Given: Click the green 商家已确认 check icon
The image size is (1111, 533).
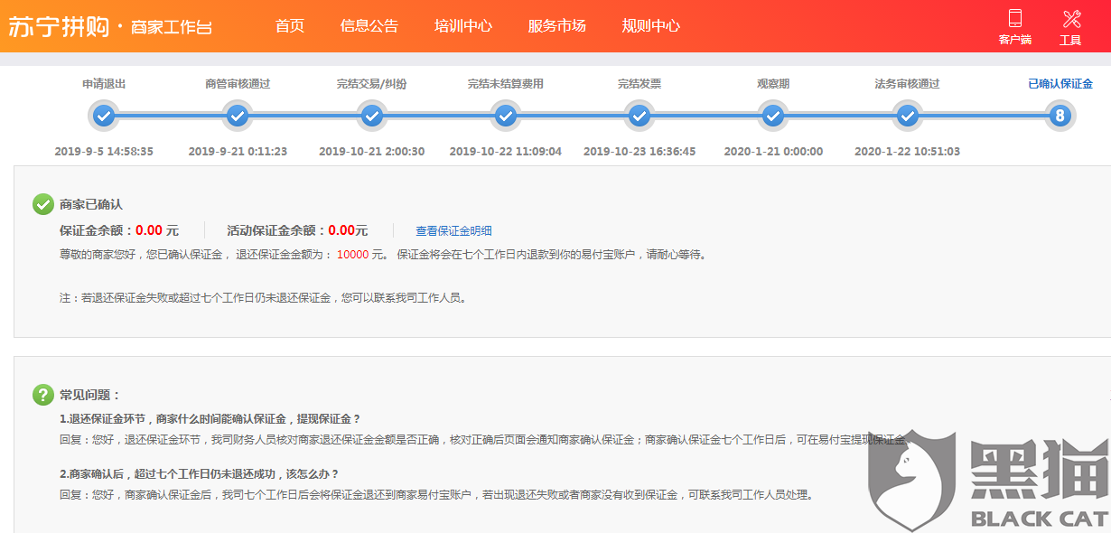Looking at the screenshot, I should pos(43,204).
